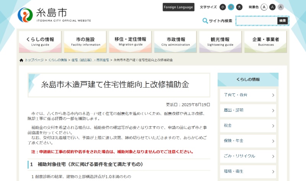The image size is (306, 181).
Task: Expand 子育て・教育 in the sidebar
Action: pos(248,95)
